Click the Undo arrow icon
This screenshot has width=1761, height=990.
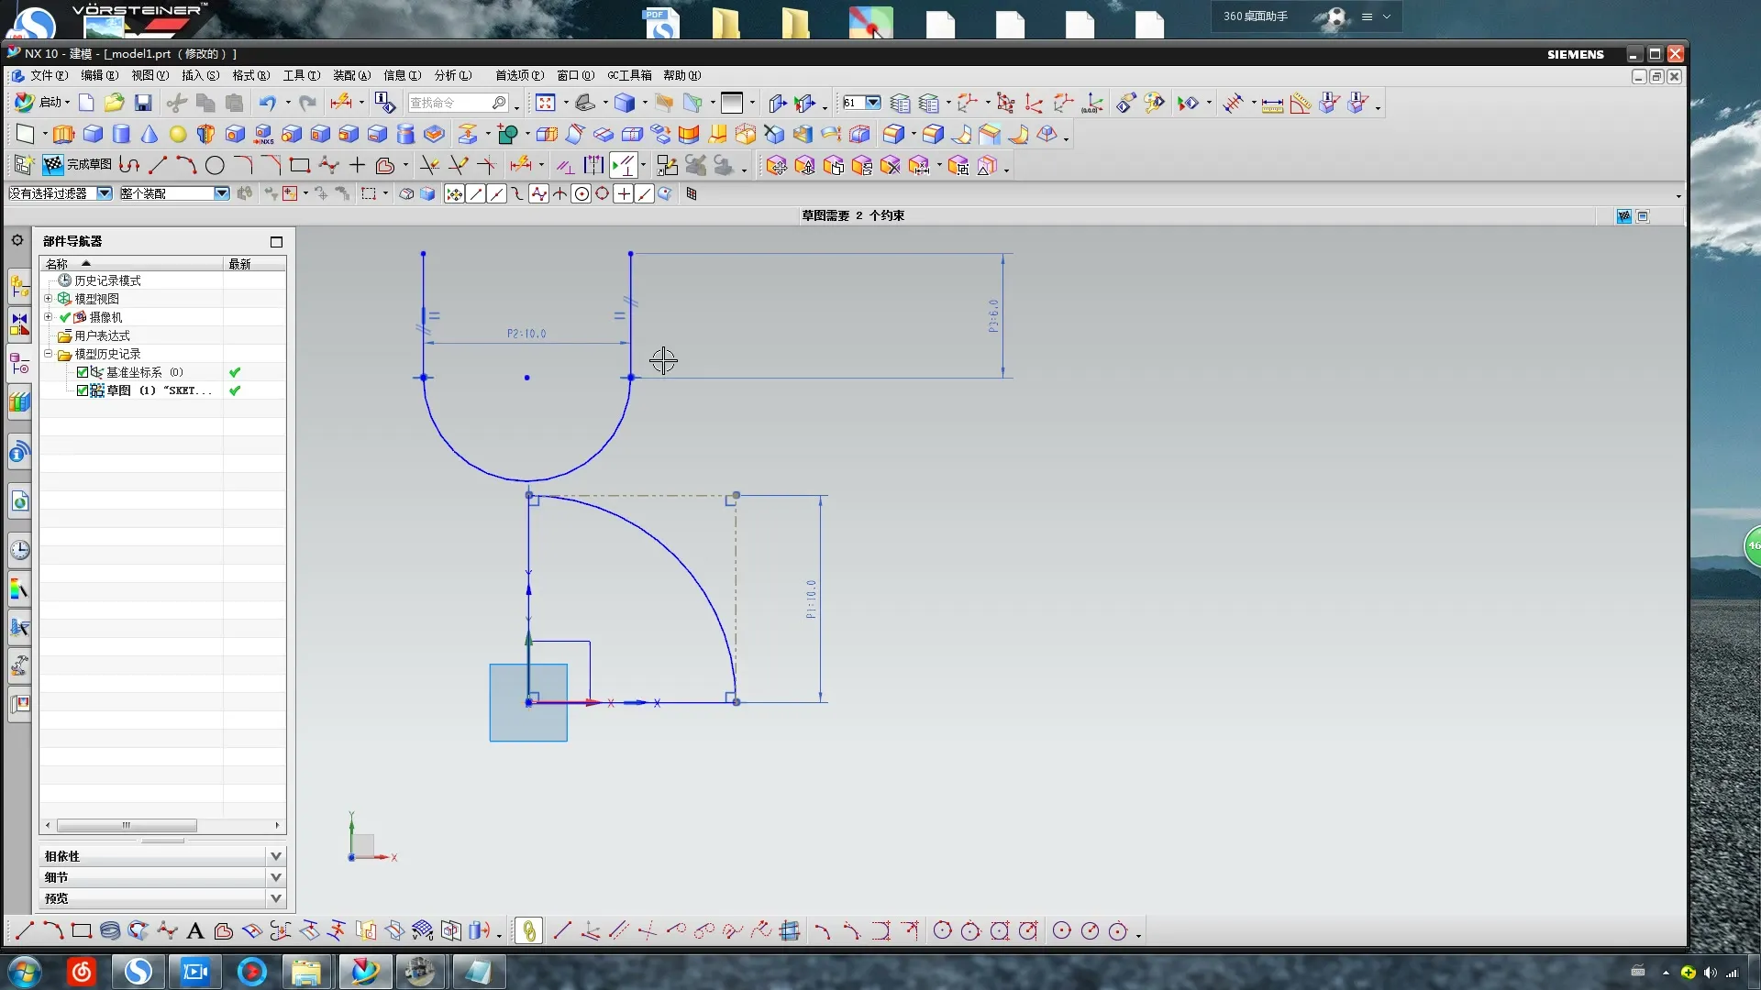pyautogui.click(x=267, y=103)
